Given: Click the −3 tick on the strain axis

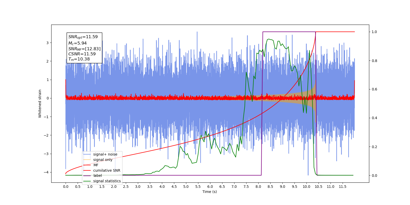Looking at the screenshot, I should coord(46,154).
